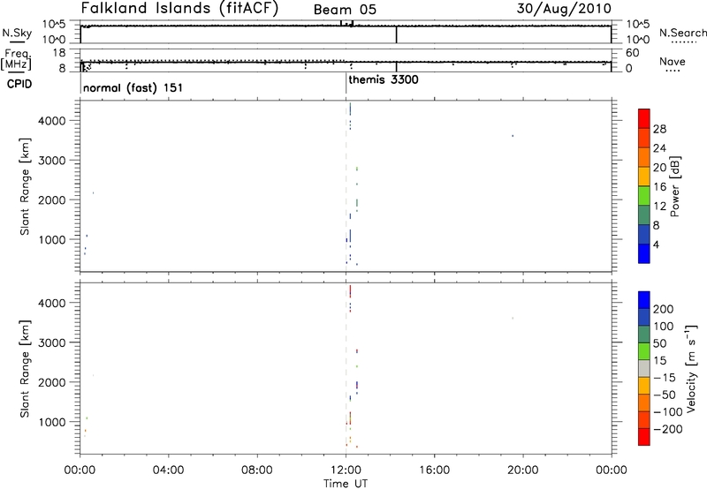The height and width of the screenshot is (489, 707).
Task: Click the '20:00' time tick label
Action: 523,470
